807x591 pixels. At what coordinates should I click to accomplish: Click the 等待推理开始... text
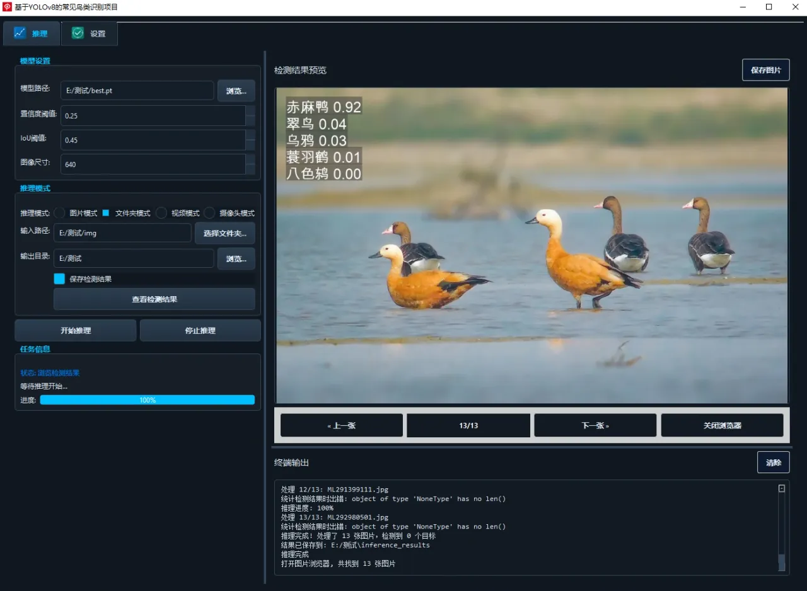pos(44,386)
